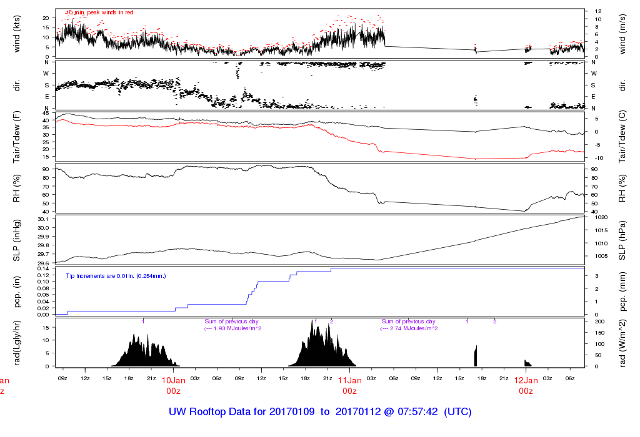640x437 pixels.
Task: Click the 'Tair/Tdew (F)' left axis label
Action: pos(17,137)
